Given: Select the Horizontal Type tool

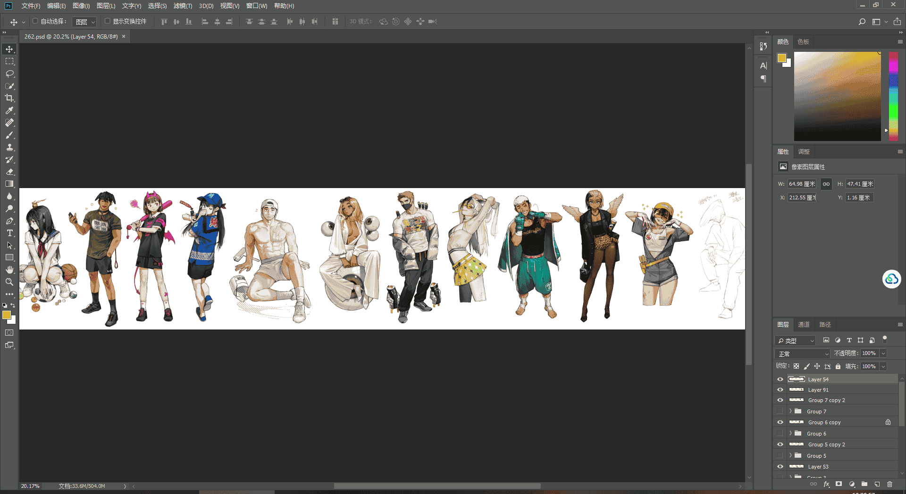Looking at the screenshot, I should [9, 233].
